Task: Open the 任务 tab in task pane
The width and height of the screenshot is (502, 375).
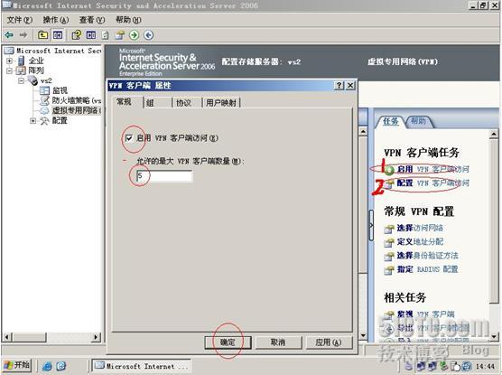Action: tap(391, 121)
